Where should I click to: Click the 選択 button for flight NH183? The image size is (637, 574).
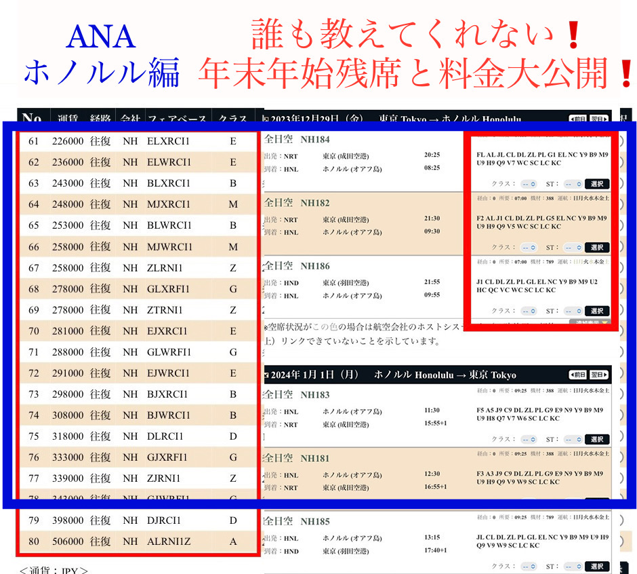(597, 440)
